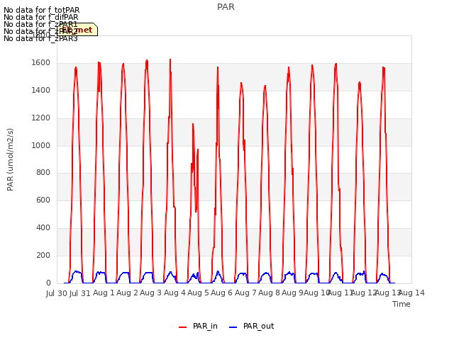Click the 400 y-axis tick label

[x=43, y=228]
